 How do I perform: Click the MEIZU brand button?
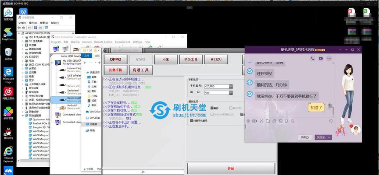[216, 59]
